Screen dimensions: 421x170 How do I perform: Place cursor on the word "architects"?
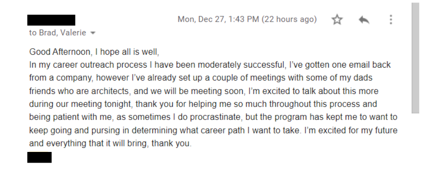click(111, 91)
